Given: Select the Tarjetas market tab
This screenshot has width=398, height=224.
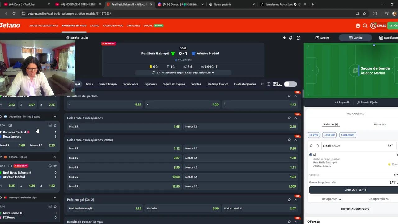Looking at the screenshot, I should click(x=196, y=84).
